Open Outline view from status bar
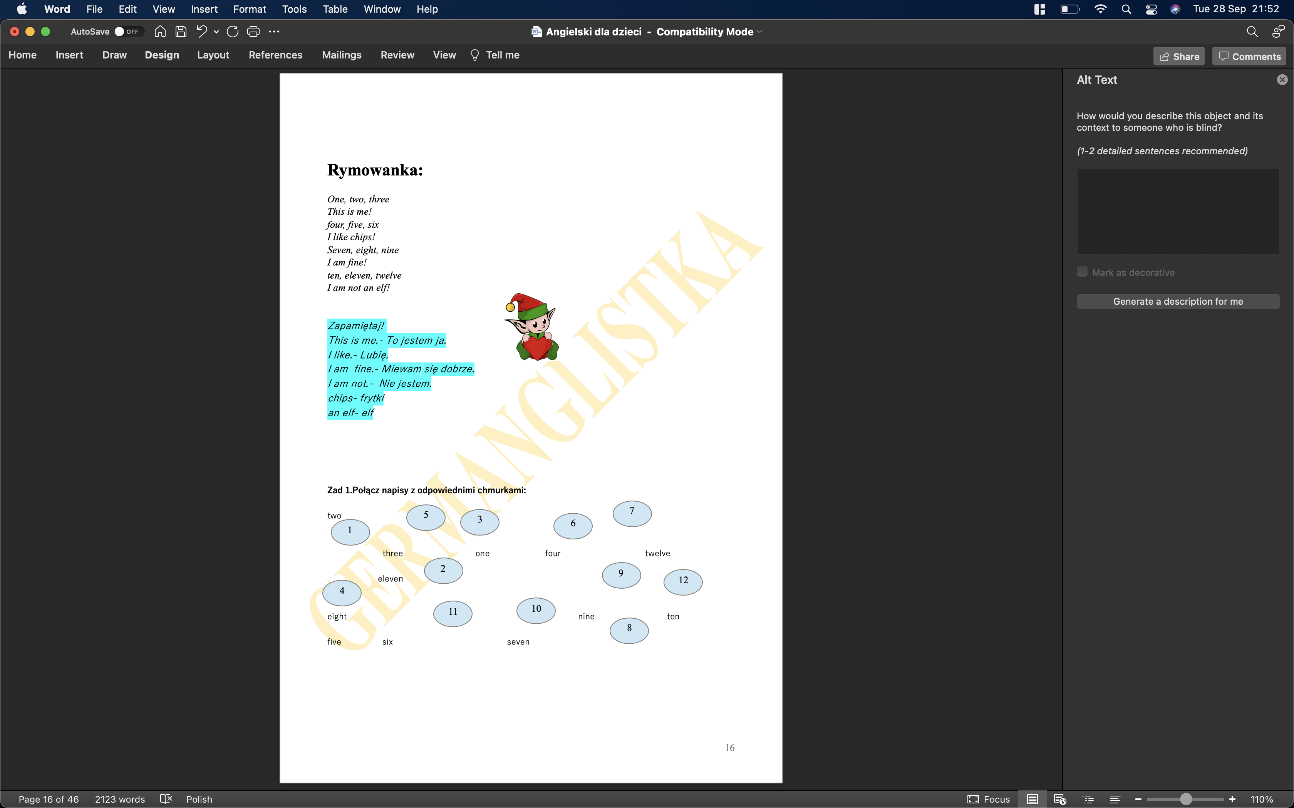The image size is (1294, 808). pos(1088,799)
